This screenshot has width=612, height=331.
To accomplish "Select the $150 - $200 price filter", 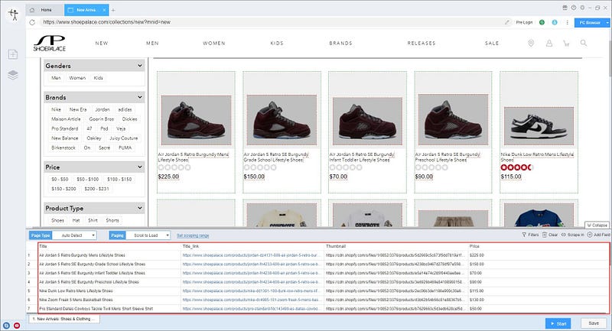I will [x=63, y=188].
